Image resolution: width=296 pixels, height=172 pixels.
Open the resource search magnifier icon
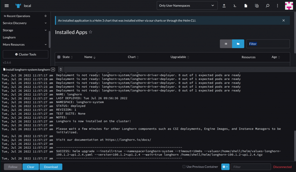coord(267,6)
